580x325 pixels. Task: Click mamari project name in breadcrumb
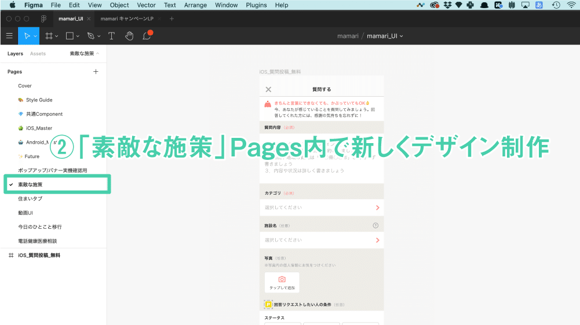(348, 36)
